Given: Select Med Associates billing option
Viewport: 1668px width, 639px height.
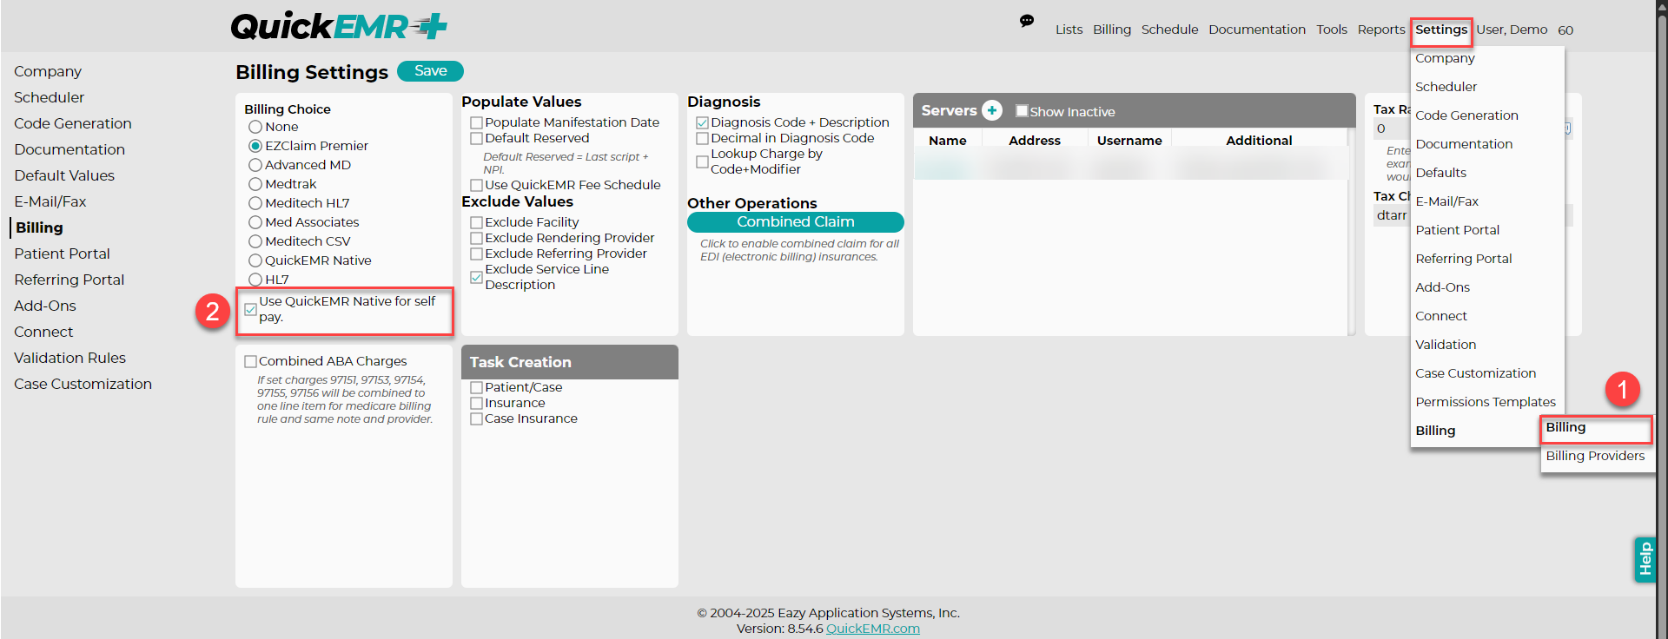Looking at the screenshot, I should [x=255, y=222].
